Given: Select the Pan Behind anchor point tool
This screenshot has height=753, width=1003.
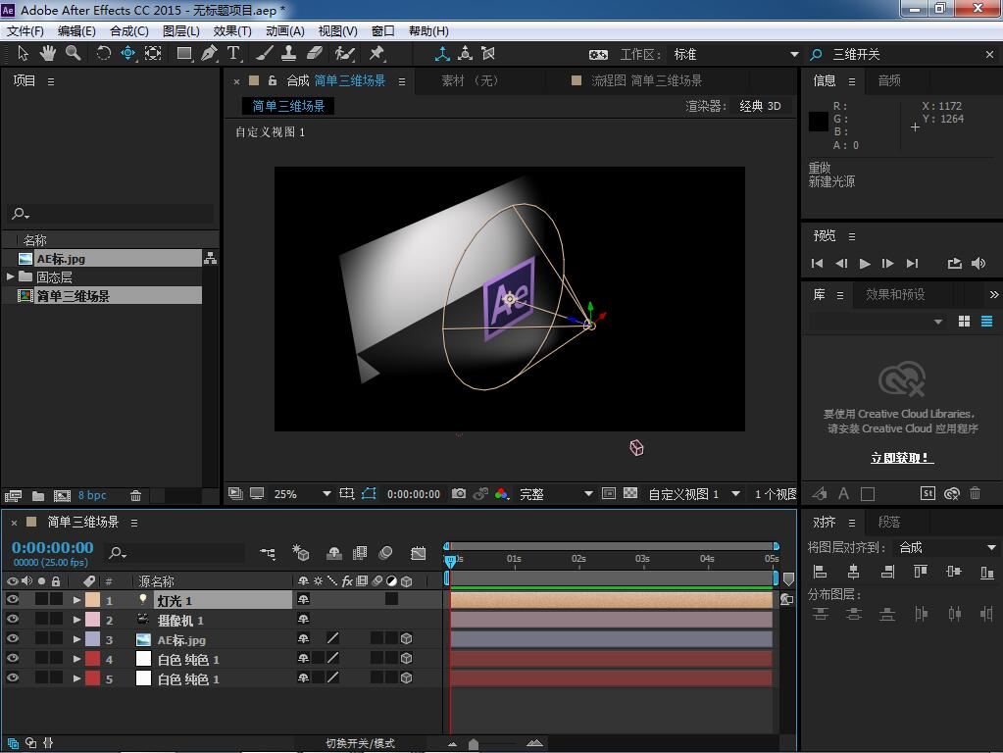Looking at the screenshot, I should click(x=153, y=54).
